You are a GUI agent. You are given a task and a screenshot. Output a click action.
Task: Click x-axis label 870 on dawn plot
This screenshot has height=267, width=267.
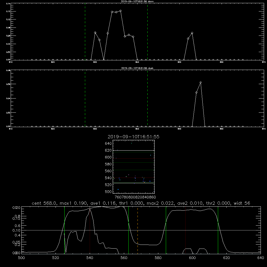(x=264, y=62)
